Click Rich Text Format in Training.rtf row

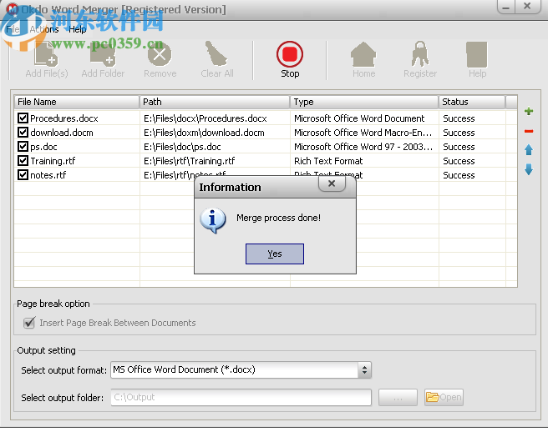[x=328, y=161]
